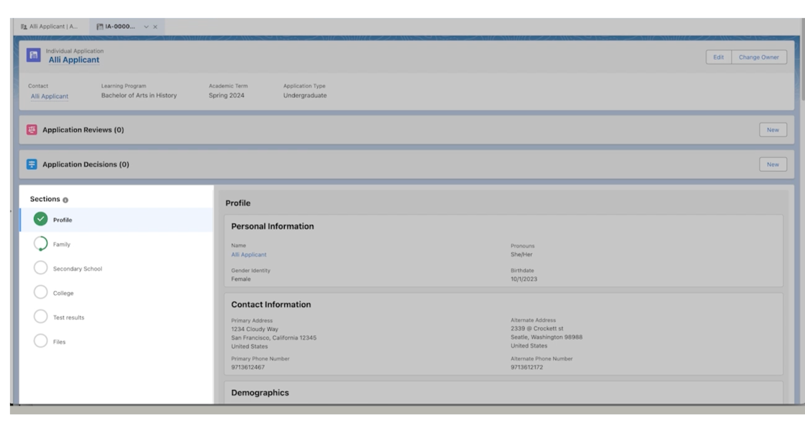805x438 pixels.
Task: Click the page vertical scrollbar
Action: point(802,67)
